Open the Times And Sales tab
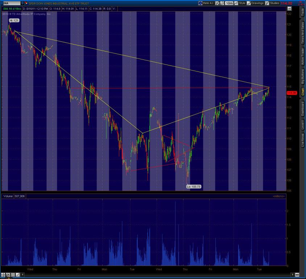 [x=302, y=33]
